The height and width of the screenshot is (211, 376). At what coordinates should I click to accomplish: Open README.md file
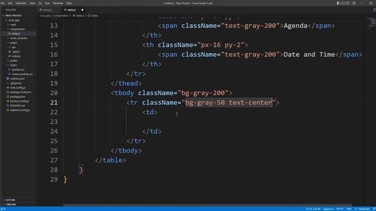pos(17,105)
